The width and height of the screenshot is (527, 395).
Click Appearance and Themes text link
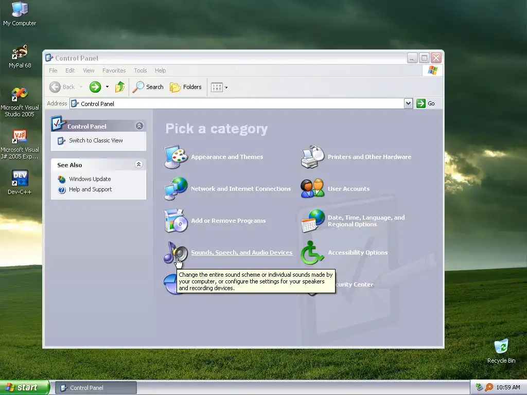(x=227, y=157)
